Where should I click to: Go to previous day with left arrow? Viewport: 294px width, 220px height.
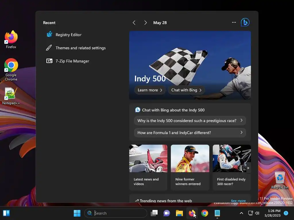coord(134,23)
